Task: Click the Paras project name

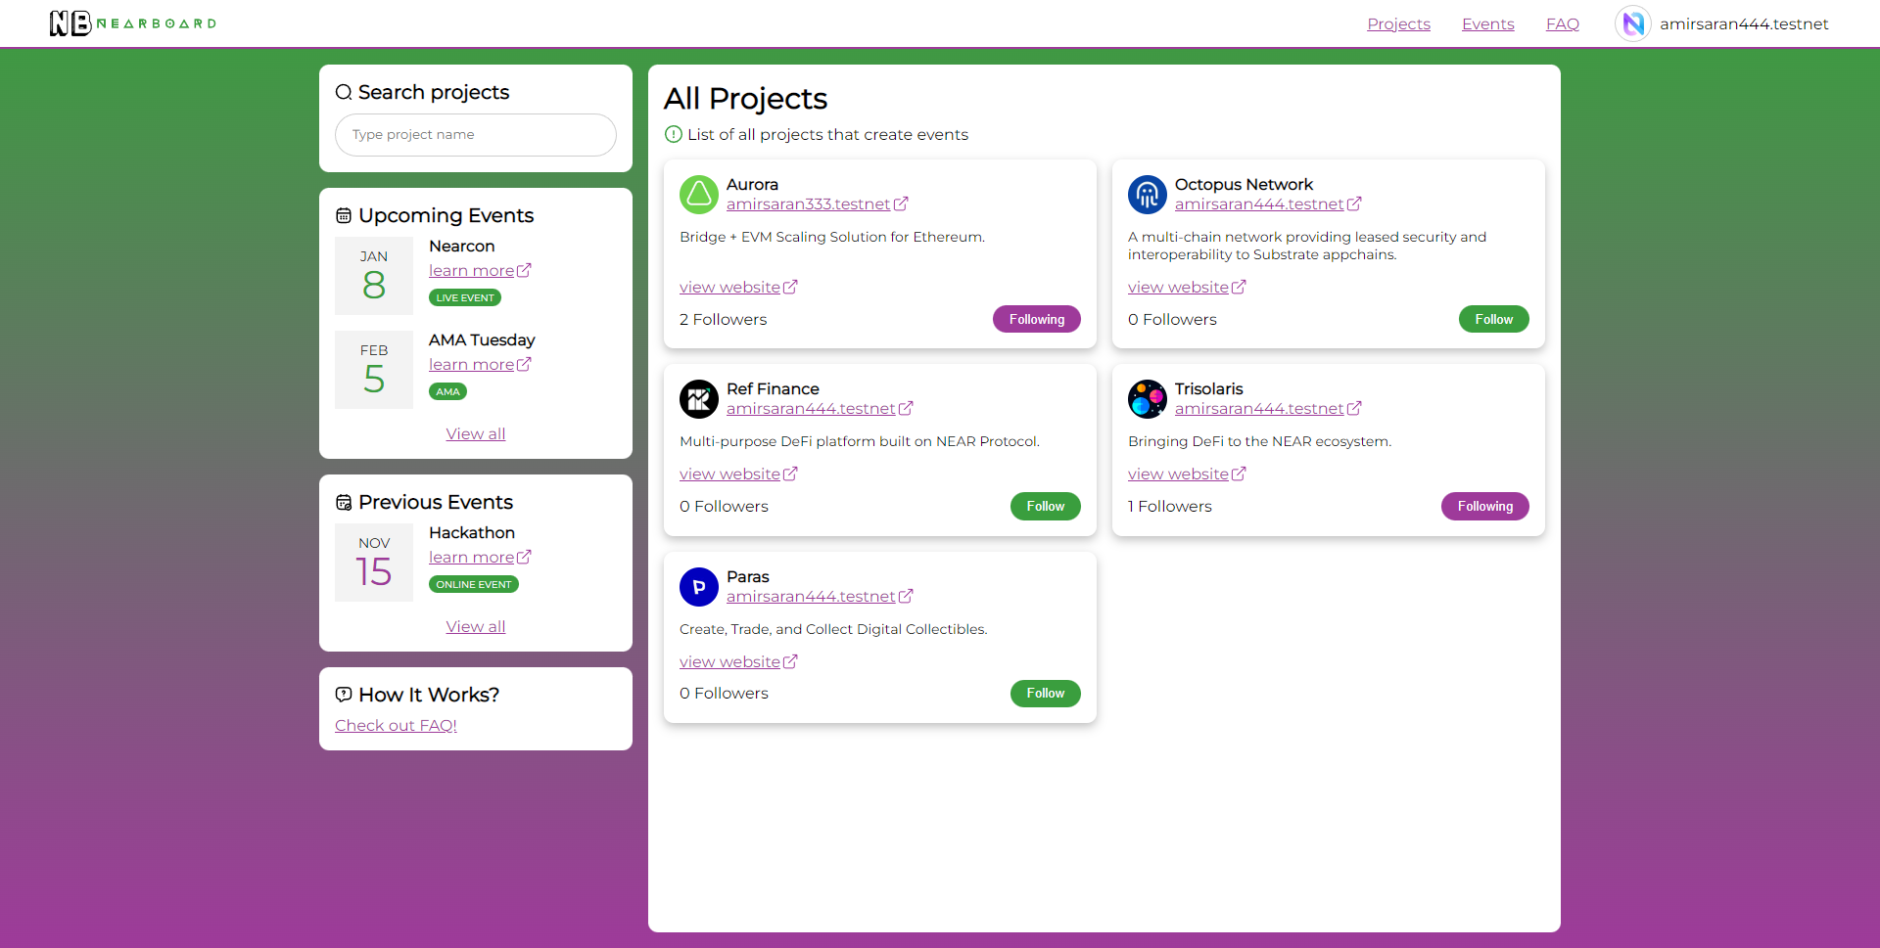Action: click(x=748, y=577)
